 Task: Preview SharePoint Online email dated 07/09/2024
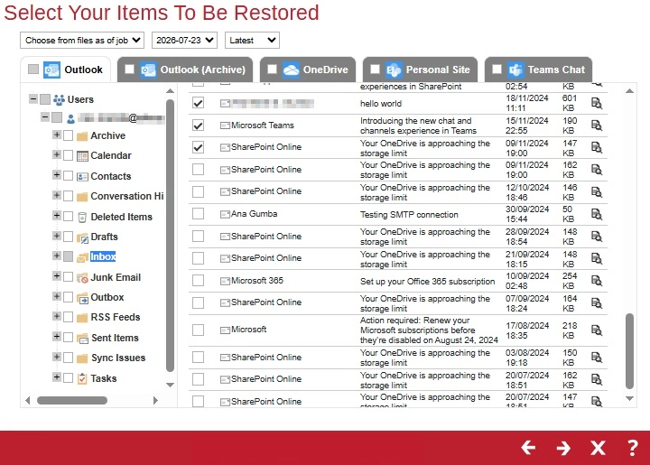click(x=597, y=303)
